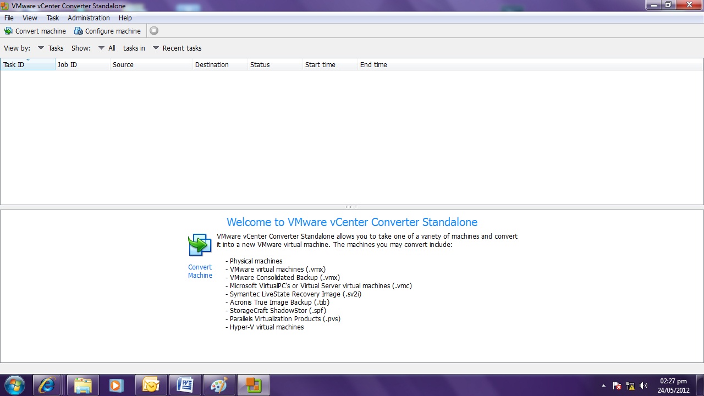This screenshot has height=396, width=704.
Task: Open Paint from the taskbar
Action: (x=219, y=386)
